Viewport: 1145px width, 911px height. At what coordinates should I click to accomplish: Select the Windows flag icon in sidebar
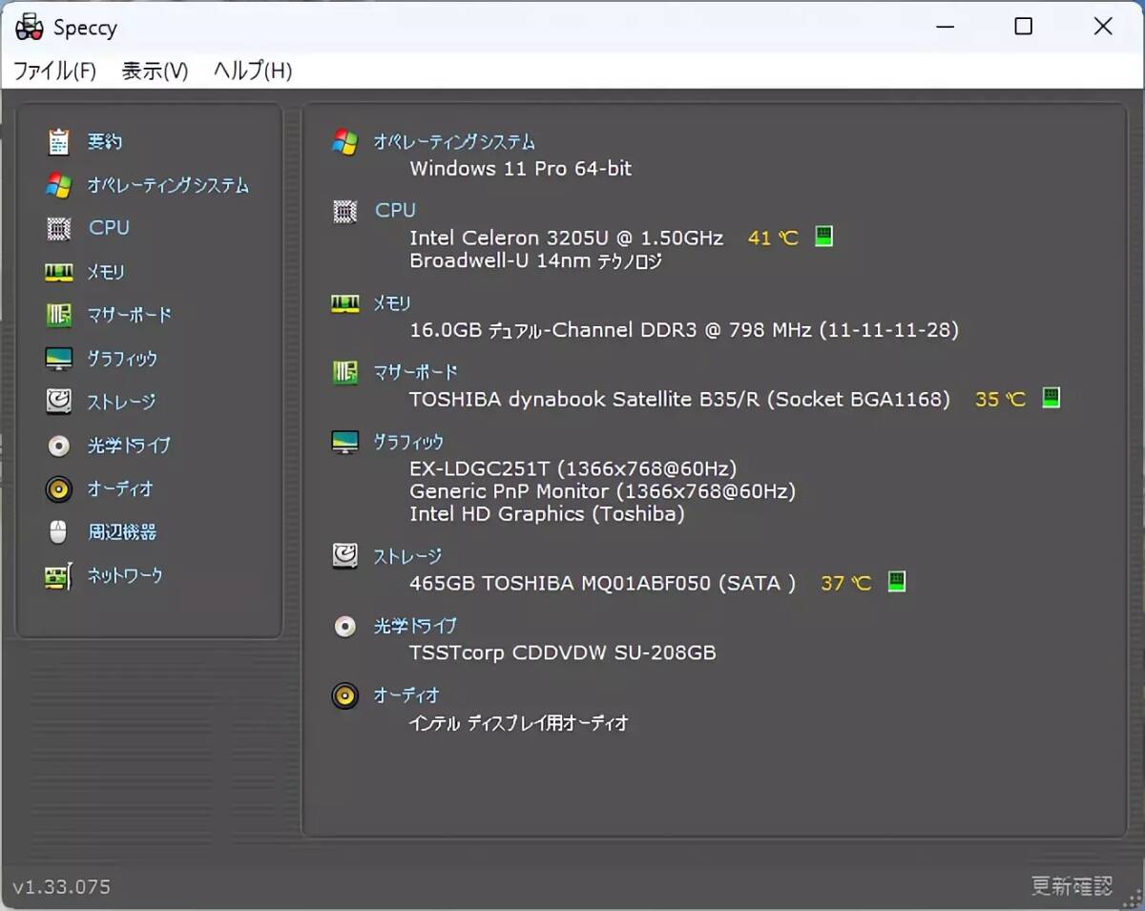click(59, 185)
